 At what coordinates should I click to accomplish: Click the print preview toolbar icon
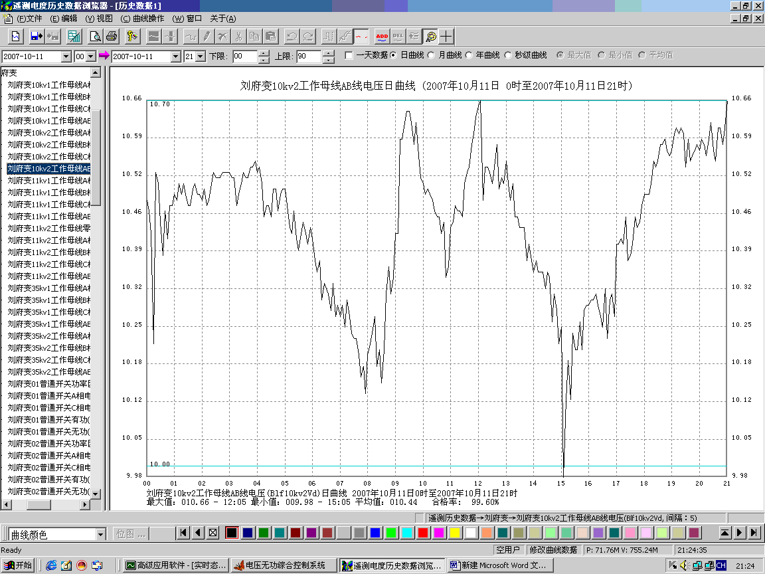[x=95, y=36]
